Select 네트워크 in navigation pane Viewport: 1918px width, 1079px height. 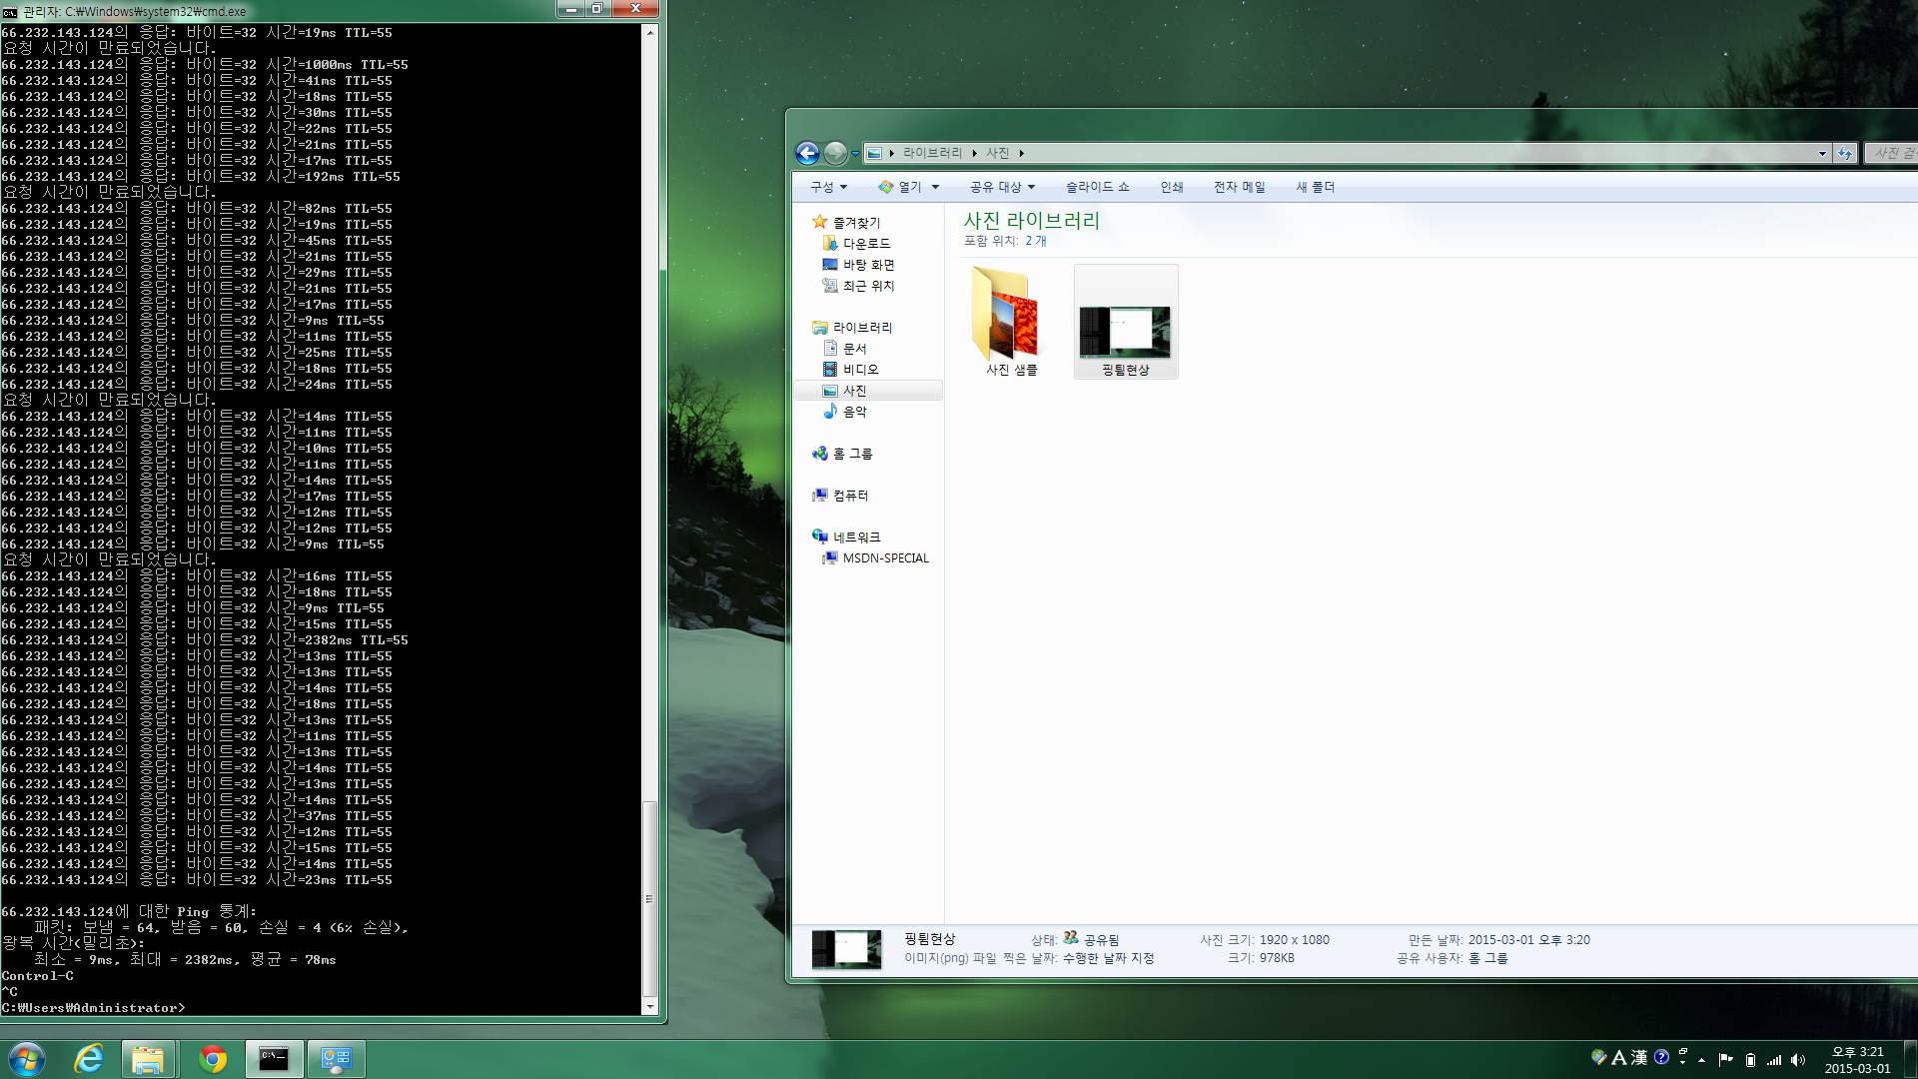point(846,538)
